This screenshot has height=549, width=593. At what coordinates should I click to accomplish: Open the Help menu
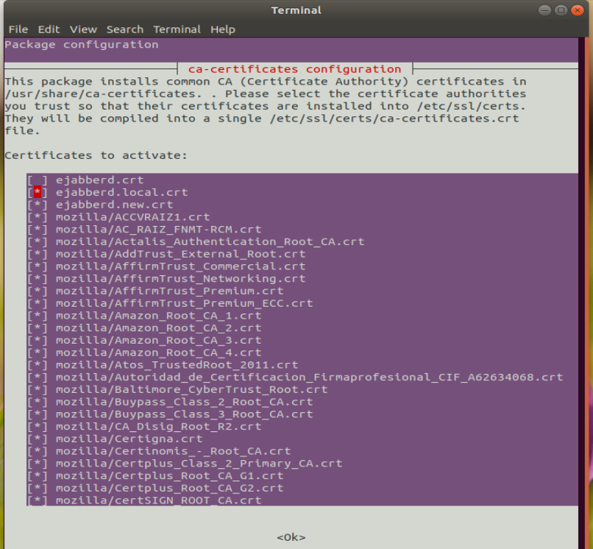223,29
